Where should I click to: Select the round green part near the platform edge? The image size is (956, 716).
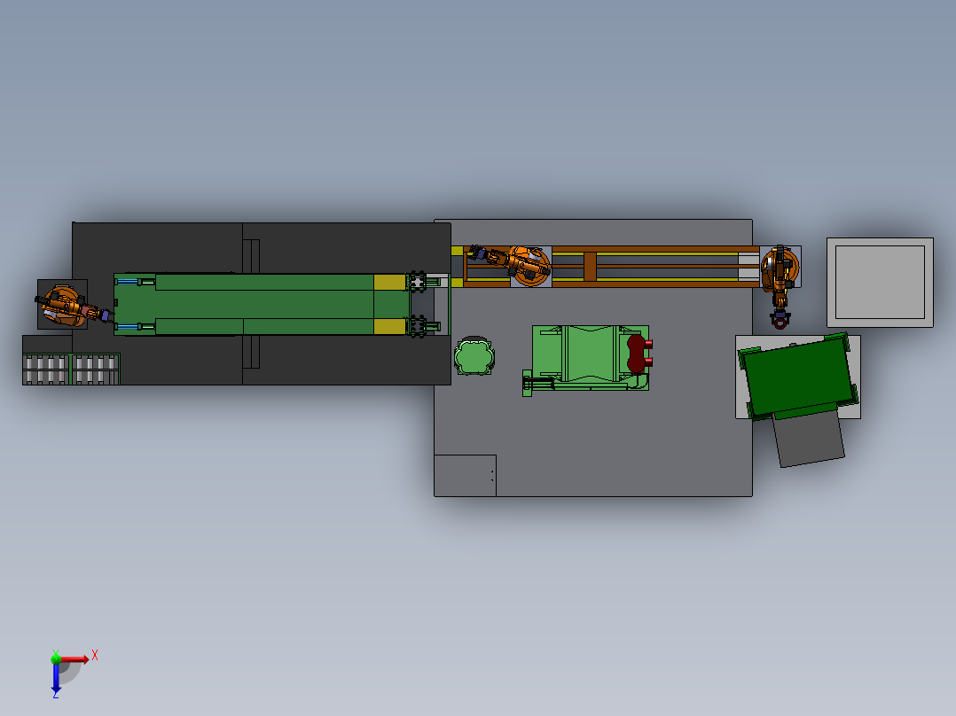[474, 356]
